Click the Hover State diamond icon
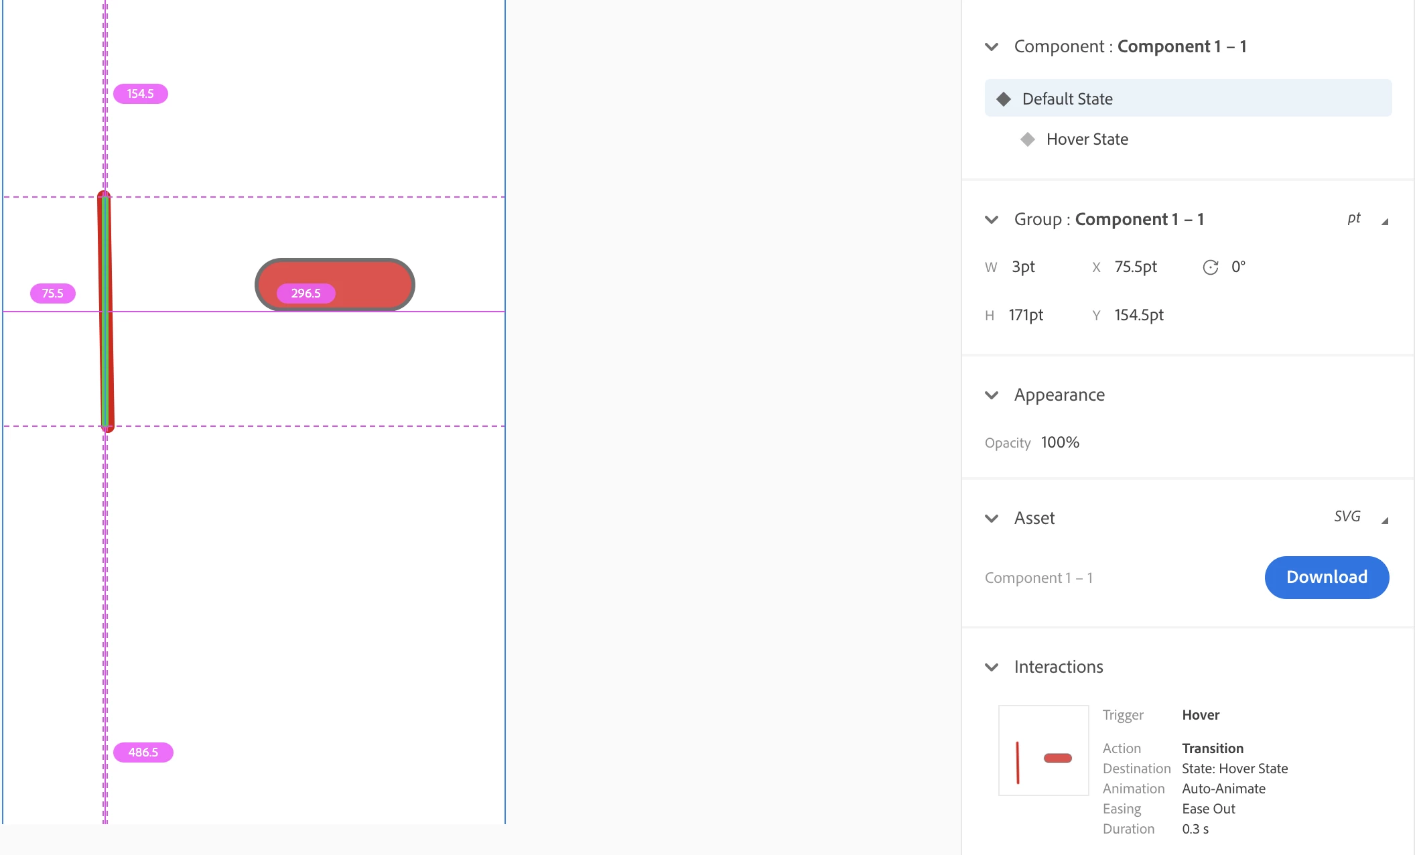Viewport: 1415px width, 855px height. [x=1027, y=139]
